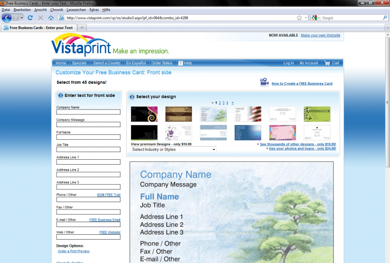Select the Free Business Cards browser tab
This screenshot has width=390, height=263.
pyautogui.click(x=39, y=28)
